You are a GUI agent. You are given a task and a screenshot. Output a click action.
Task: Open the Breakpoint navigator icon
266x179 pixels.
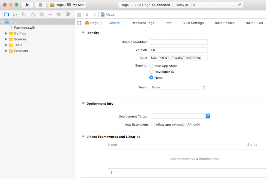pyautogui.click(x=59, y=14)
